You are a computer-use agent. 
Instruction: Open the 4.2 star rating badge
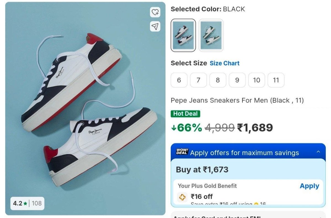pyautogui.click(x=27, y=203)
